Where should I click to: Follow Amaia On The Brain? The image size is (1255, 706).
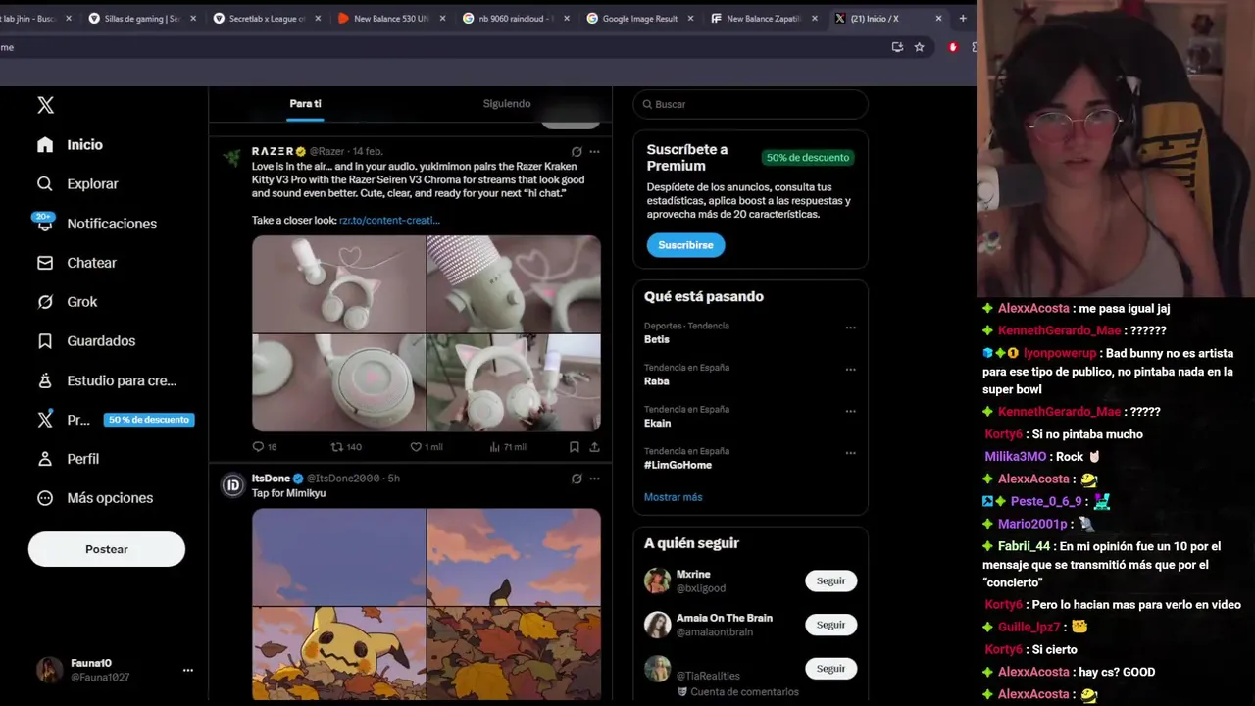click(830, 625)
